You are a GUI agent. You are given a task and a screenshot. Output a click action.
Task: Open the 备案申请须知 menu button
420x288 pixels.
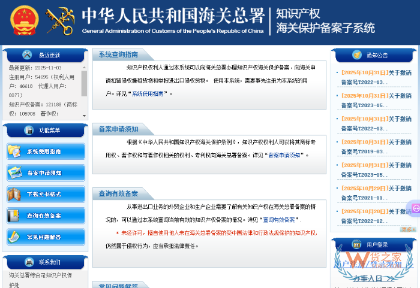click(x=46, y=173)
